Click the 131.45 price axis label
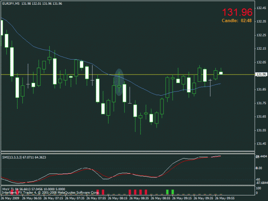The image size is (268, 201). coord(261,144)
